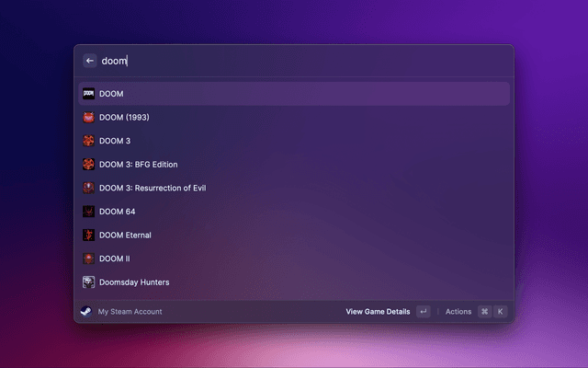Click the DOOM (1993) game icon
Screen dimensions: 588x368
tap(88, 118)
